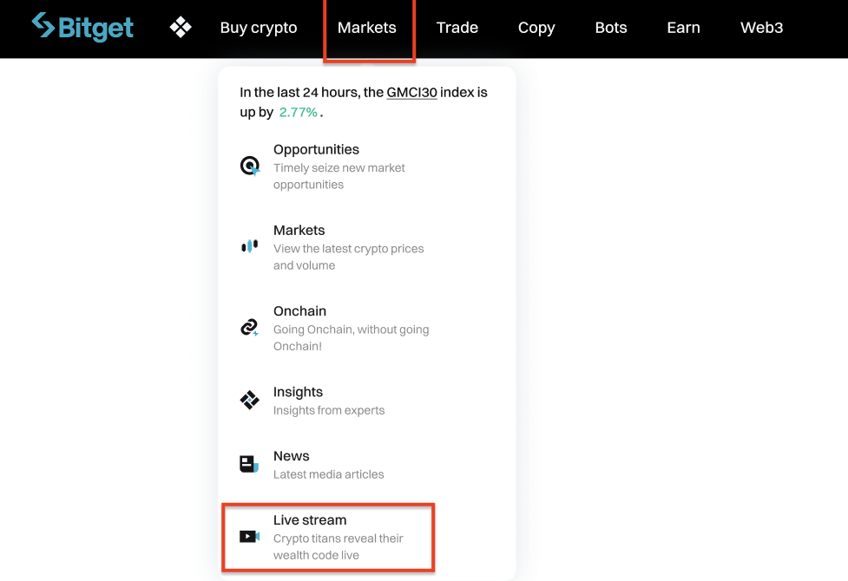Screen dimensions: 848x581
Task: Open the Bots menu
Action: (611, 28)
